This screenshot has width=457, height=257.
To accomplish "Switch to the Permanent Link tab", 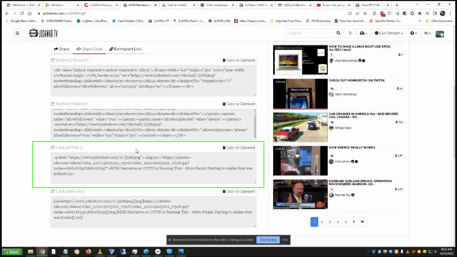I will (x=125, y=49).
